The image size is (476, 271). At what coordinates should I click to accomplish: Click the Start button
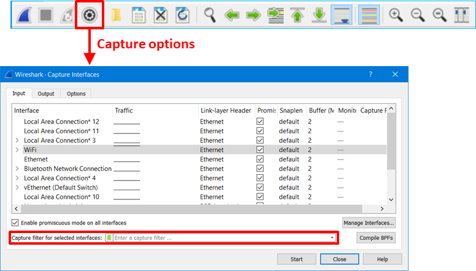tap(296, 259)
